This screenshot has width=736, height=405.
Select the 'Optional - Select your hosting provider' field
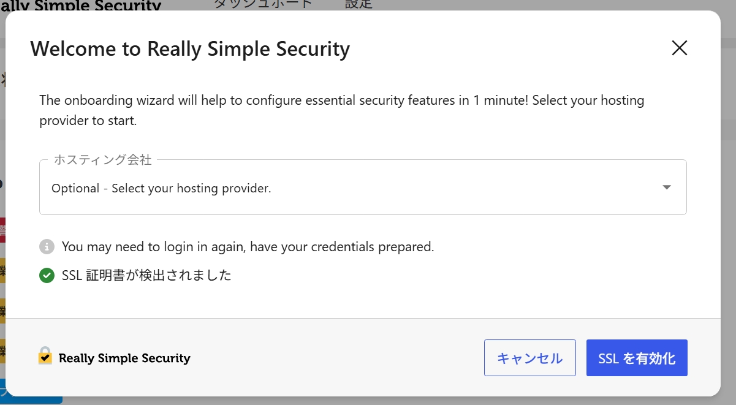(363, 187)
